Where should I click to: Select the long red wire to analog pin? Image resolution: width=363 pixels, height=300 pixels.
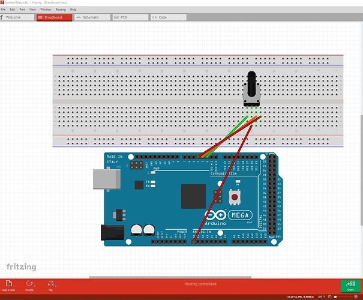(x=223, y=184)
